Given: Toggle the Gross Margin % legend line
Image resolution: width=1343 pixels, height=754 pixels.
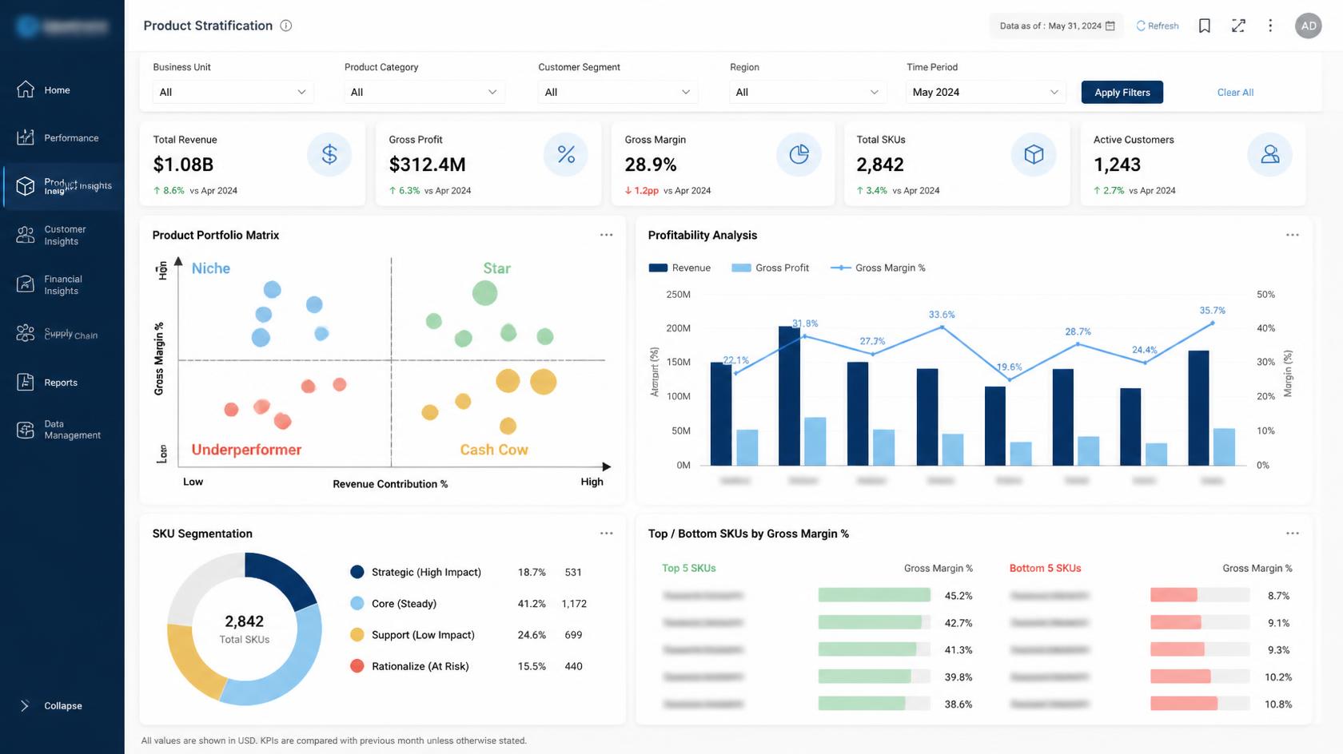Looking at the screenshot, I should 840,268.
